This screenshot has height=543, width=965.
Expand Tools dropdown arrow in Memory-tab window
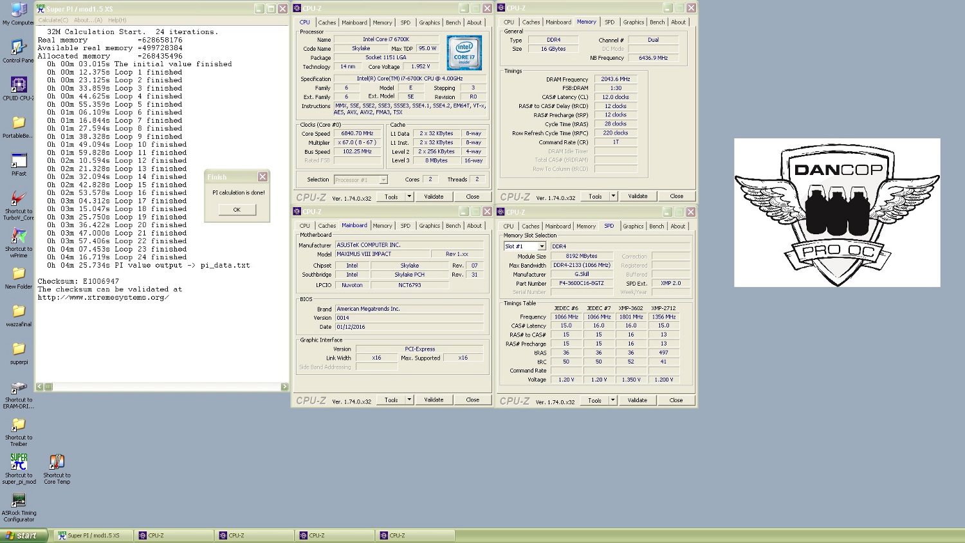click(613, 196)
